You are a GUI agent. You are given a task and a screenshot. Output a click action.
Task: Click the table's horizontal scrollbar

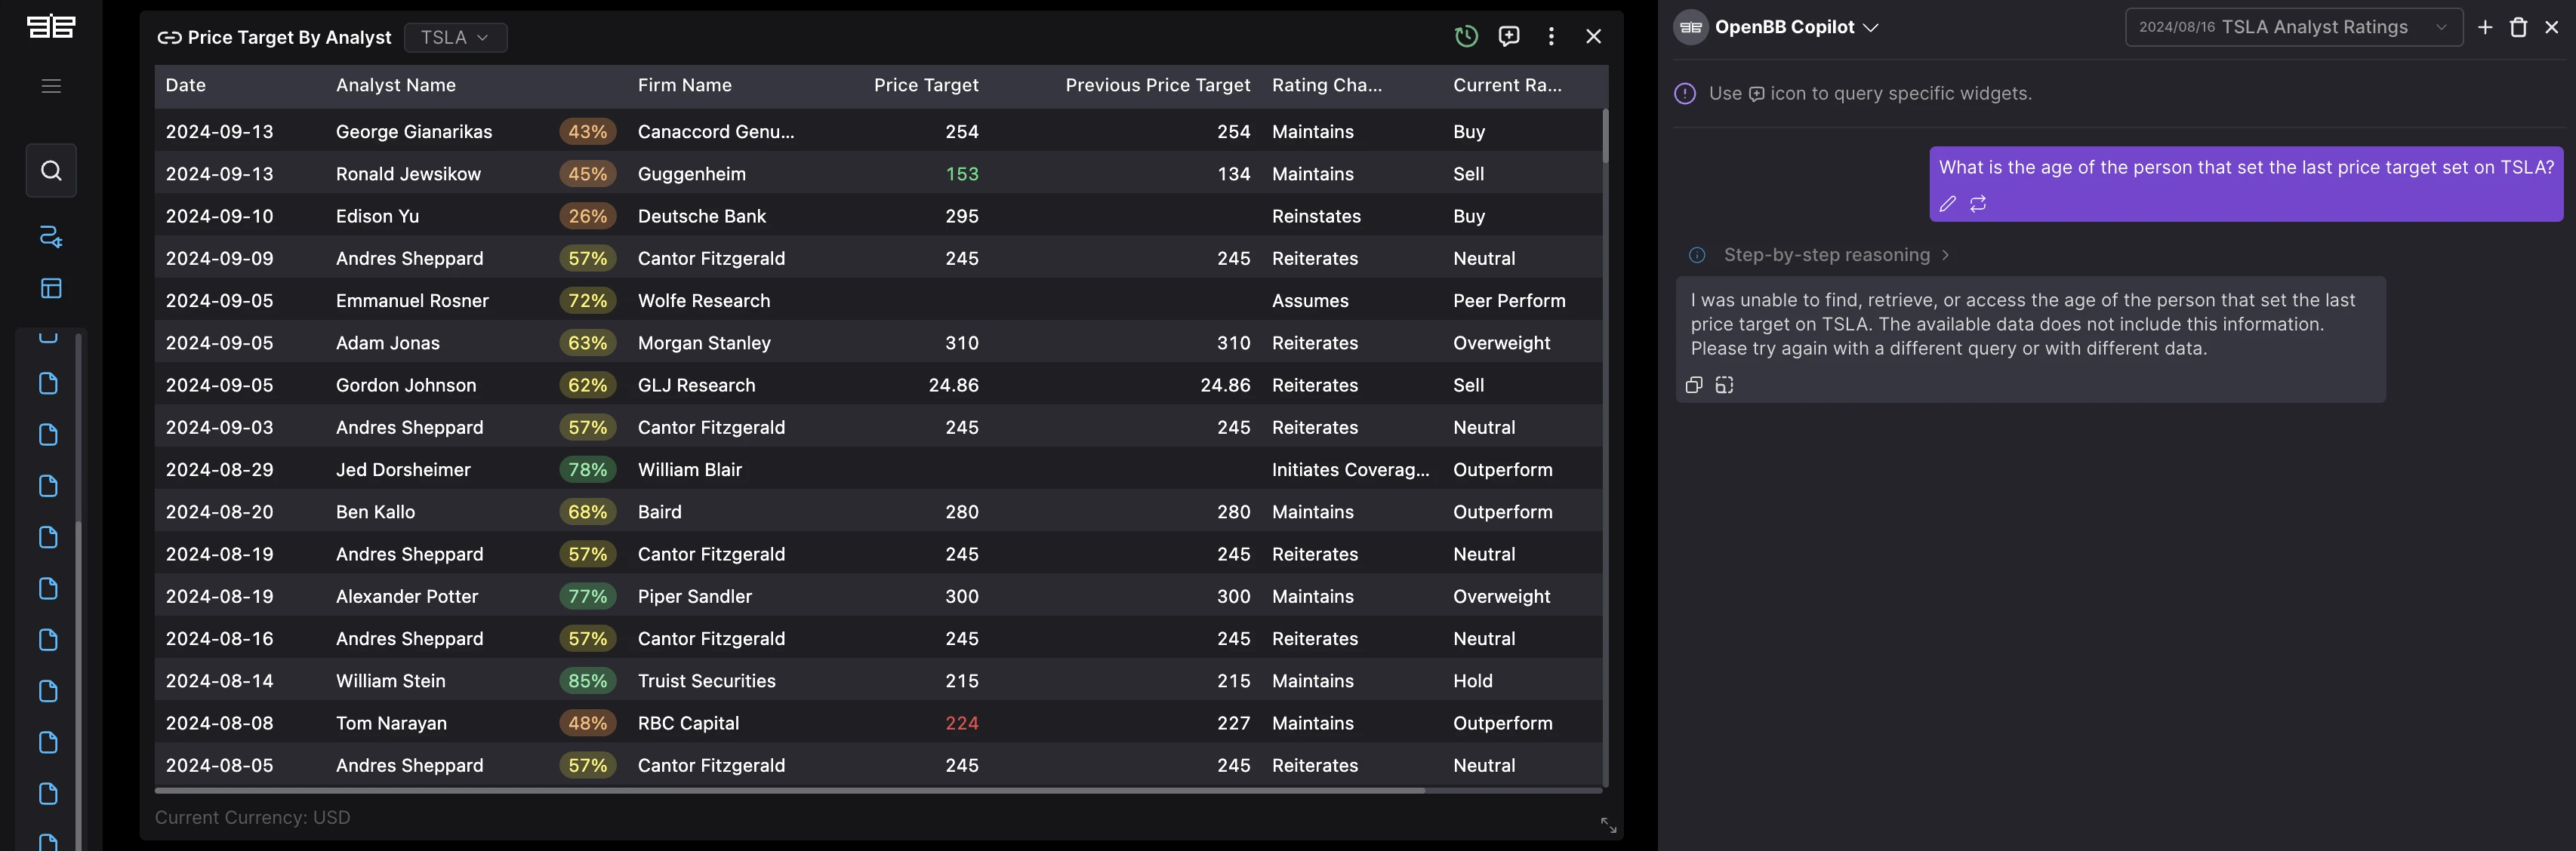(x=789, y=790)
